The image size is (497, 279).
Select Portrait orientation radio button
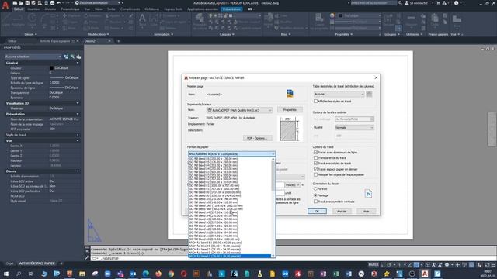(315, 188)
